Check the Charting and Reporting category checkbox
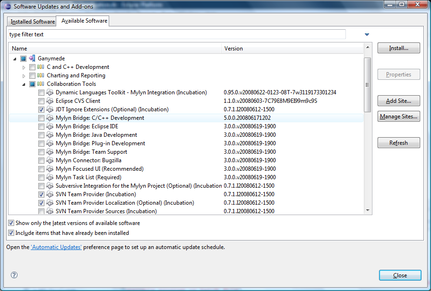The height and width of the screenshot is (291, 431). 33,75
